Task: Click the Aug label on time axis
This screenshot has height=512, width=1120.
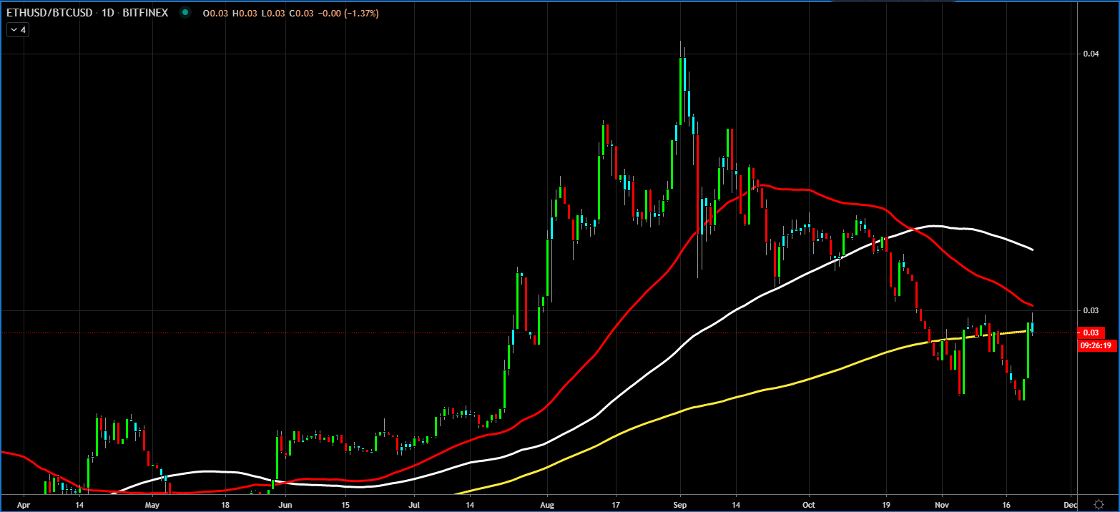Action: coord(546,503)
